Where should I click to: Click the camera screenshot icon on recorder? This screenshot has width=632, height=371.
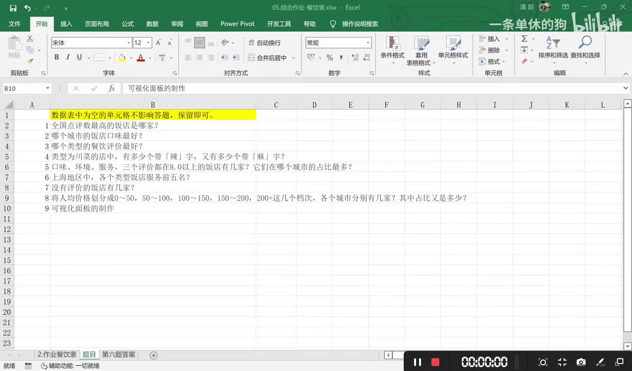pos(581,362)
